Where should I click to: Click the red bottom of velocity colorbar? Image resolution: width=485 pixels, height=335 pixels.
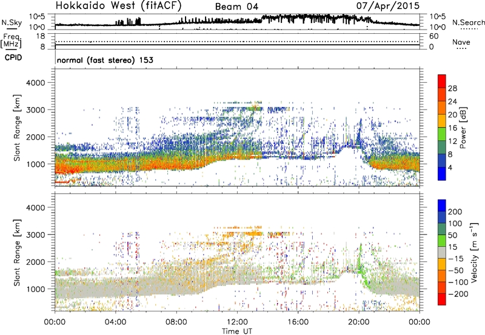point(442,299)
